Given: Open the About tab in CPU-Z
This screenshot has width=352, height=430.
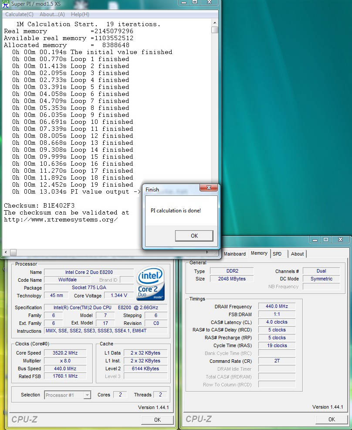Looking at the screenshot, I should click(x=297, y=254).
